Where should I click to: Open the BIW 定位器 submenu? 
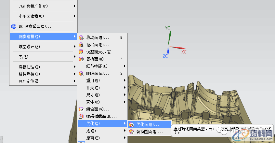43,81
